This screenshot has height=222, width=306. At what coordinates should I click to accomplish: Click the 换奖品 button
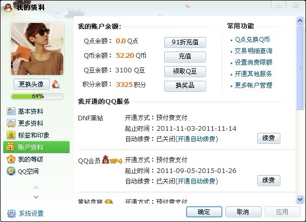pos(185,86)
